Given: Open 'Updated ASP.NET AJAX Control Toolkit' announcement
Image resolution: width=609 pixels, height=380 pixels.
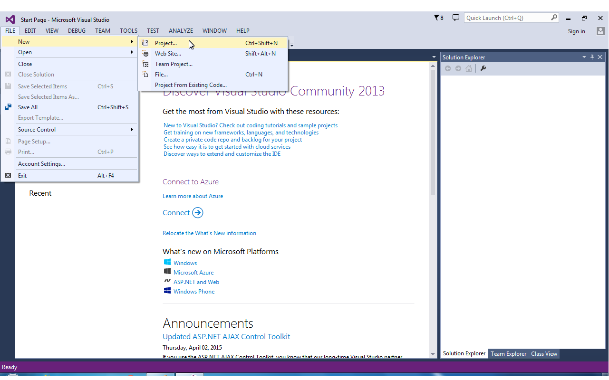Looking at the screenshot, I should pos(226,337).
